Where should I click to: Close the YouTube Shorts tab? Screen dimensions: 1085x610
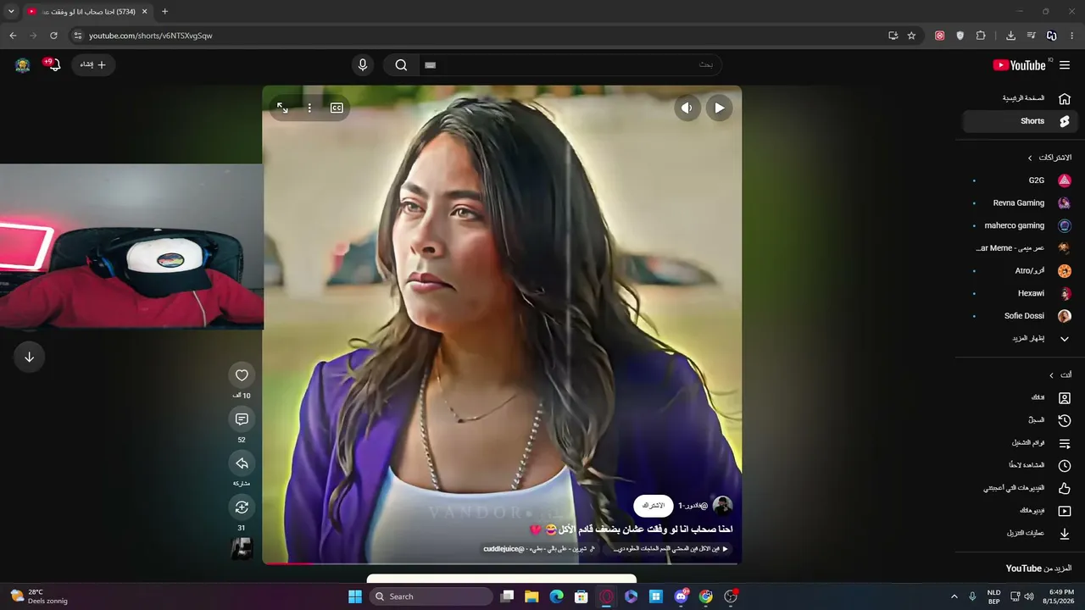[x=144, y=12]
